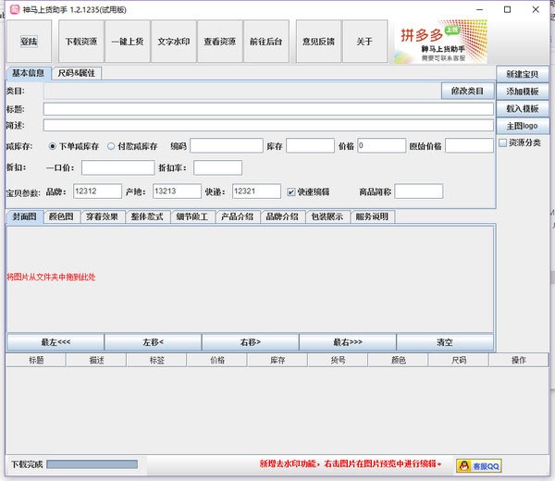Select the 封面图 cover image tab
The width and height of the screenshot is (555, 481).
pyautogui.click(x=25, y=216)
